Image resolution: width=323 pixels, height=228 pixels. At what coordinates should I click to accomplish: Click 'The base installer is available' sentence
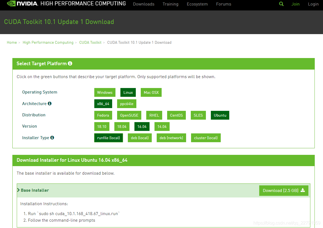(65, 173)
